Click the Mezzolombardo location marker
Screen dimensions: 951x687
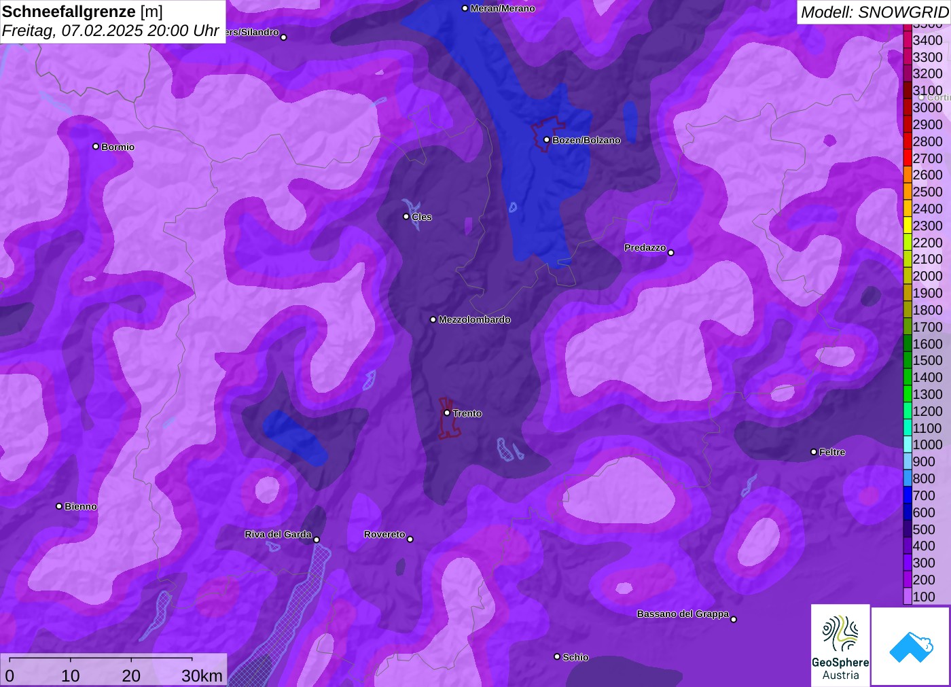pyautogui.click(x=433, y=319)
